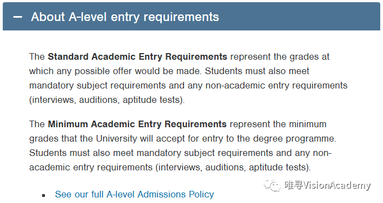
Task: Click the word "mandatory" starting the third text line
Action: click(x=52, y=86)
